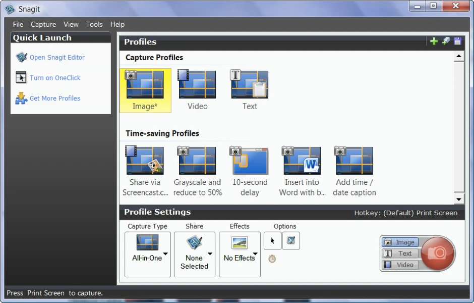Click the save profile floppy disk icon
Image resolution: width=474 pixels, height=303 pixels.
point(457,41)
